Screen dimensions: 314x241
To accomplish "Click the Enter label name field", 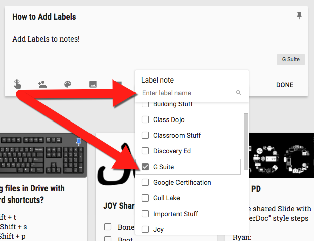I will click(x=188, y=93).
